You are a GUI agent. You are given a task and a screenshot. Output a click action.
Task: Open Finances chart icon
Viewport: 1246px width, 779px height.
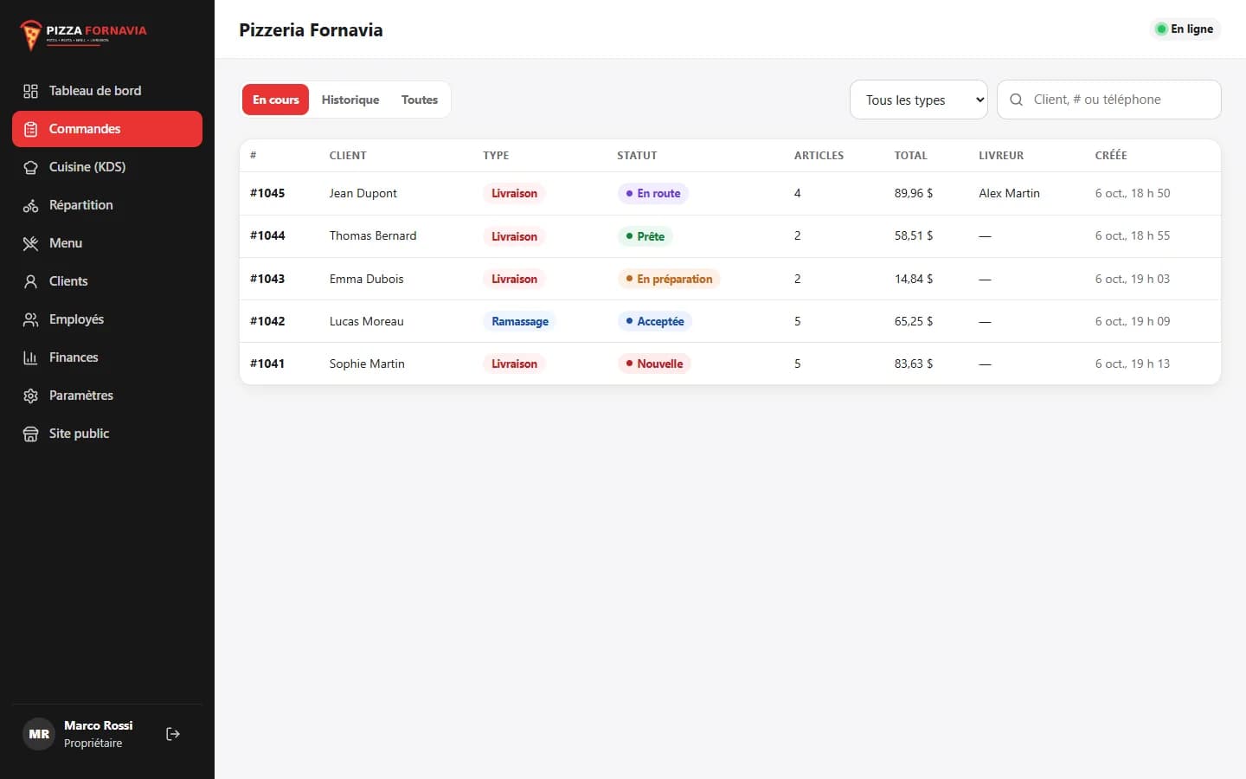pyautogui.click(x=30, y=357)
